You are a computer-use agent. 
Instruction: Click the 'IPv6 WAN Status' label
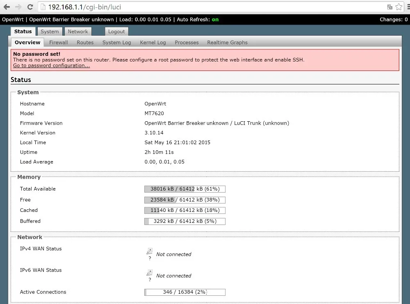[41, 270]
